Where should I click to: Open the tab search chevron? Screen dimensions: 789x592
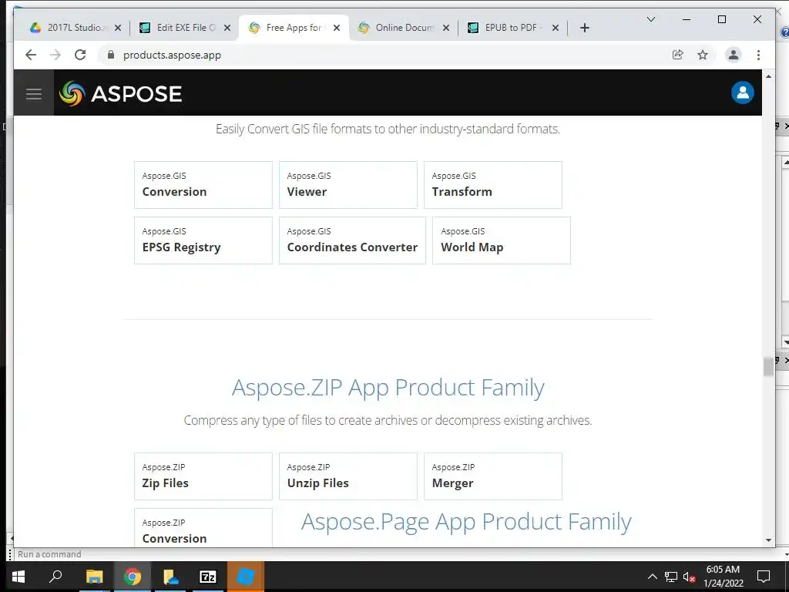tap(650, 19)
